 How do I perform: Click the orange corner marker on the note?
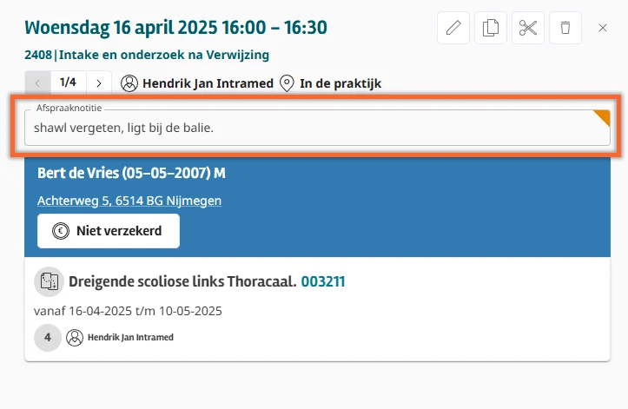coord(603,117)
